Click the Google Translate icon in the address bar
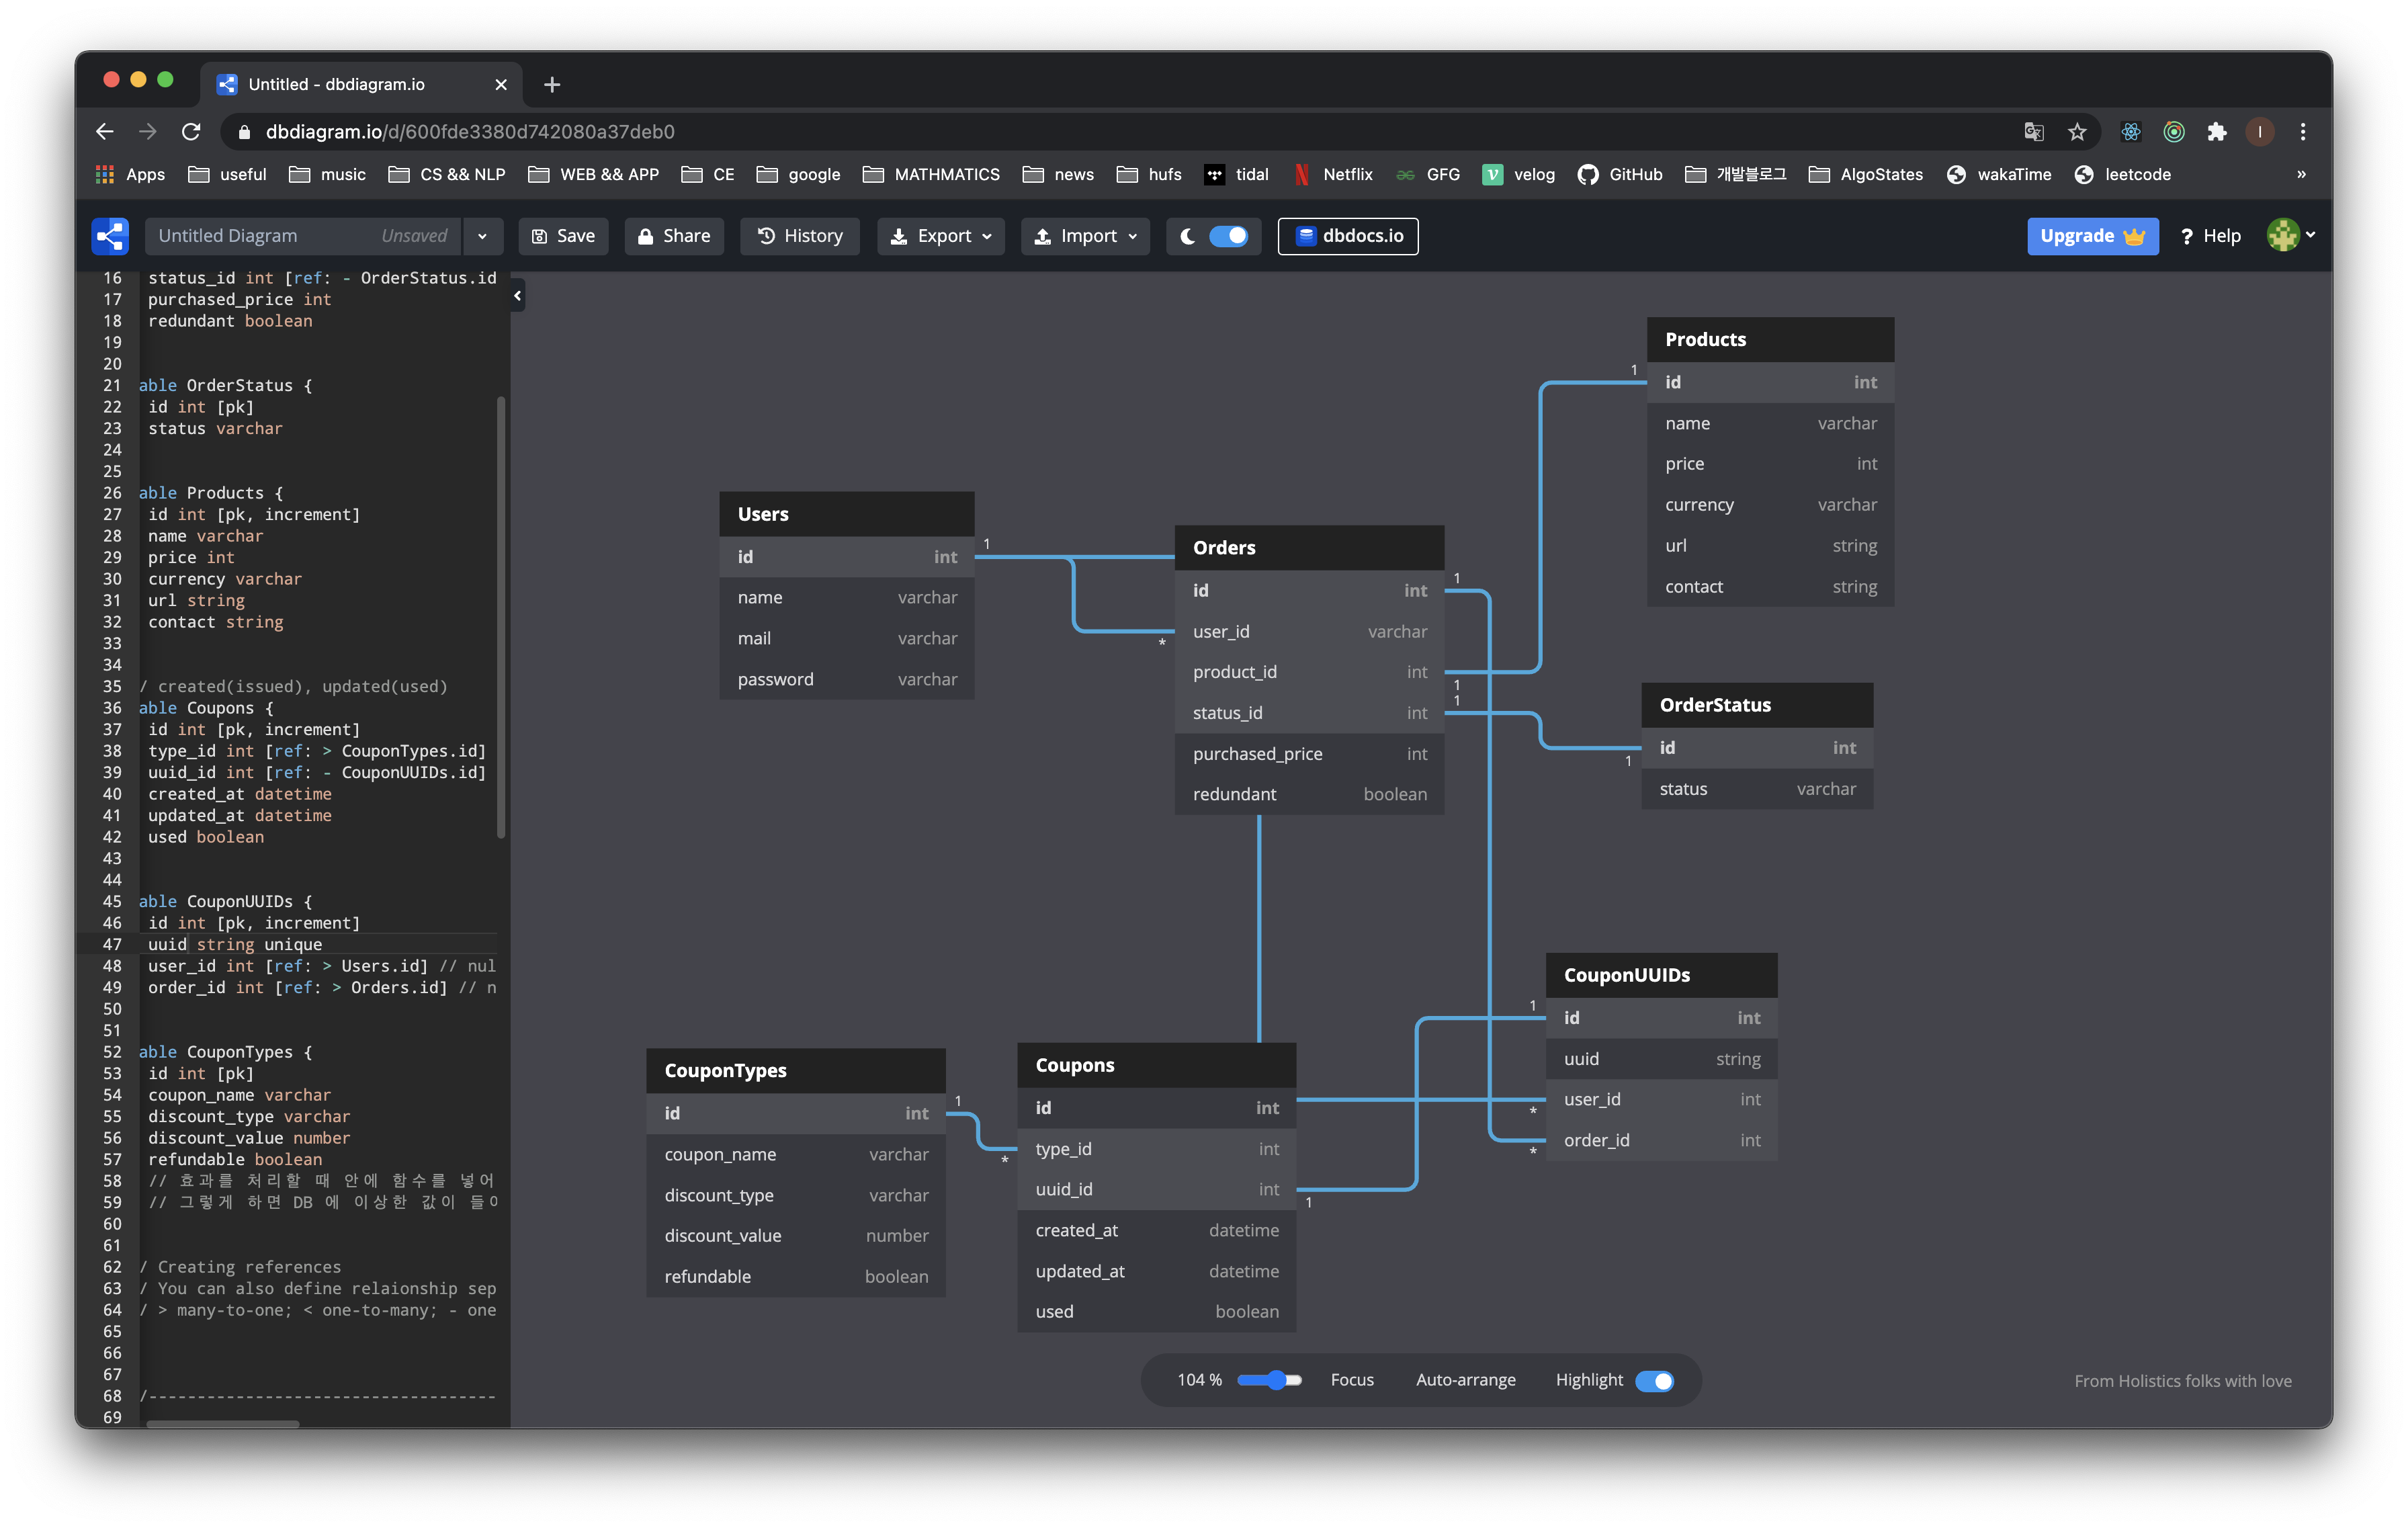The image size is (2408, 1528). pyautogui.click(x=2033, y=132)
